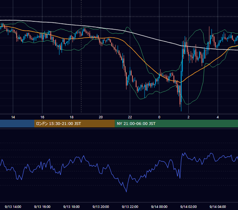Click the 2 hour label on upper axis
Image resolution: width=238 pixels, height=210 pixels.
click(x=189, y=117)
